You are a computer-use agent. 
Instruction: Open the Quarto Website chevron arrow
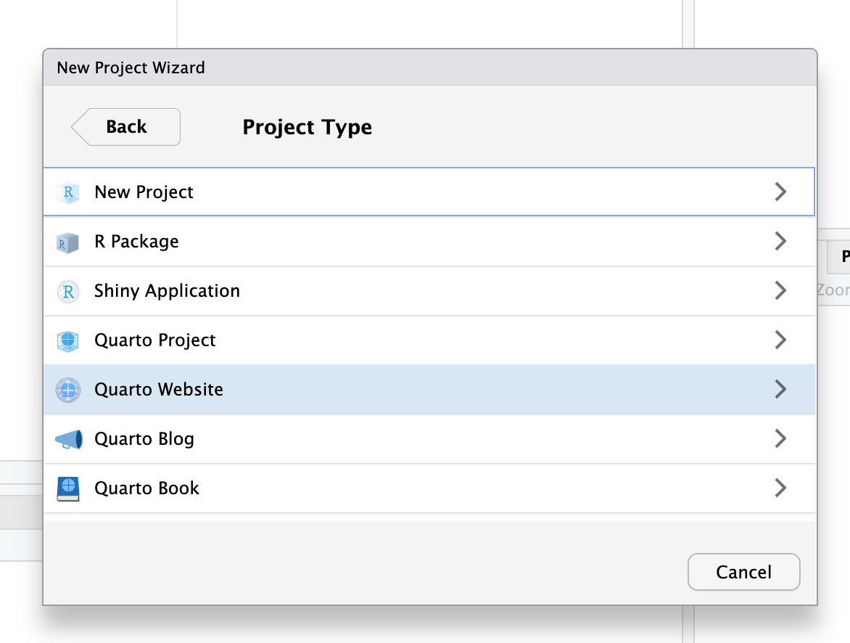click(780, 390)
